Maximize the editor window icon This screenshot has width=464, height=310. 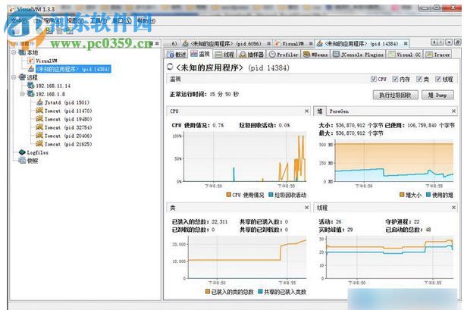(457, 42)
